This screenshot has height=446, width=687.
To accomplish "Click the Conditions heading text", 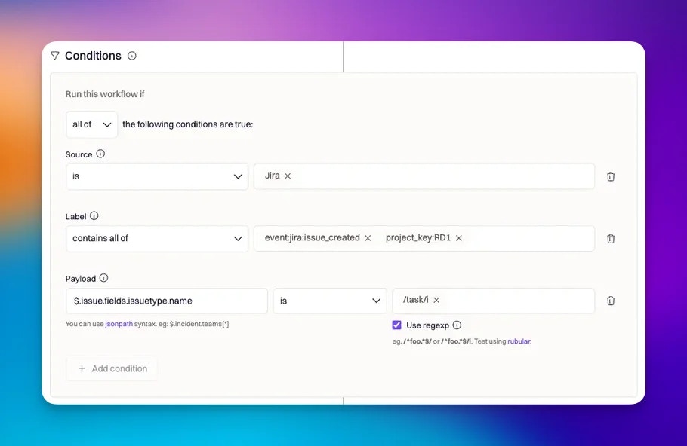I will tap(93, 56).
